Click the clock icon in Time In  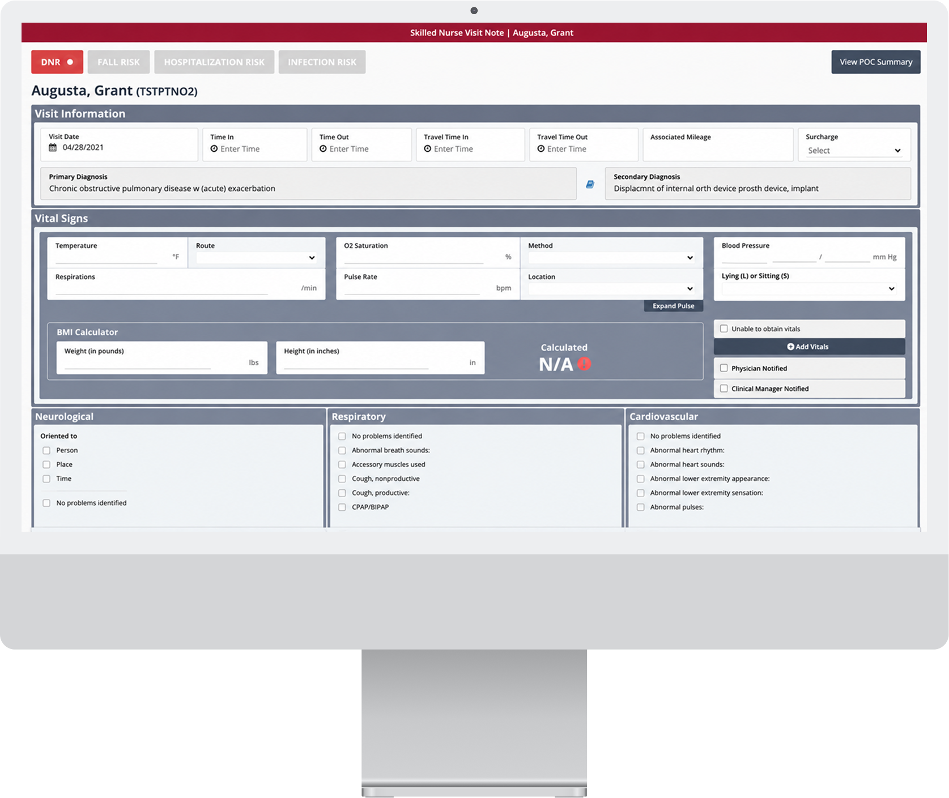[214, 149]
